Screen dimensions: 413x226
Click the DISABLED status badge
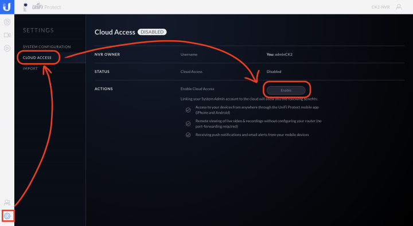(x=152, y=32)
